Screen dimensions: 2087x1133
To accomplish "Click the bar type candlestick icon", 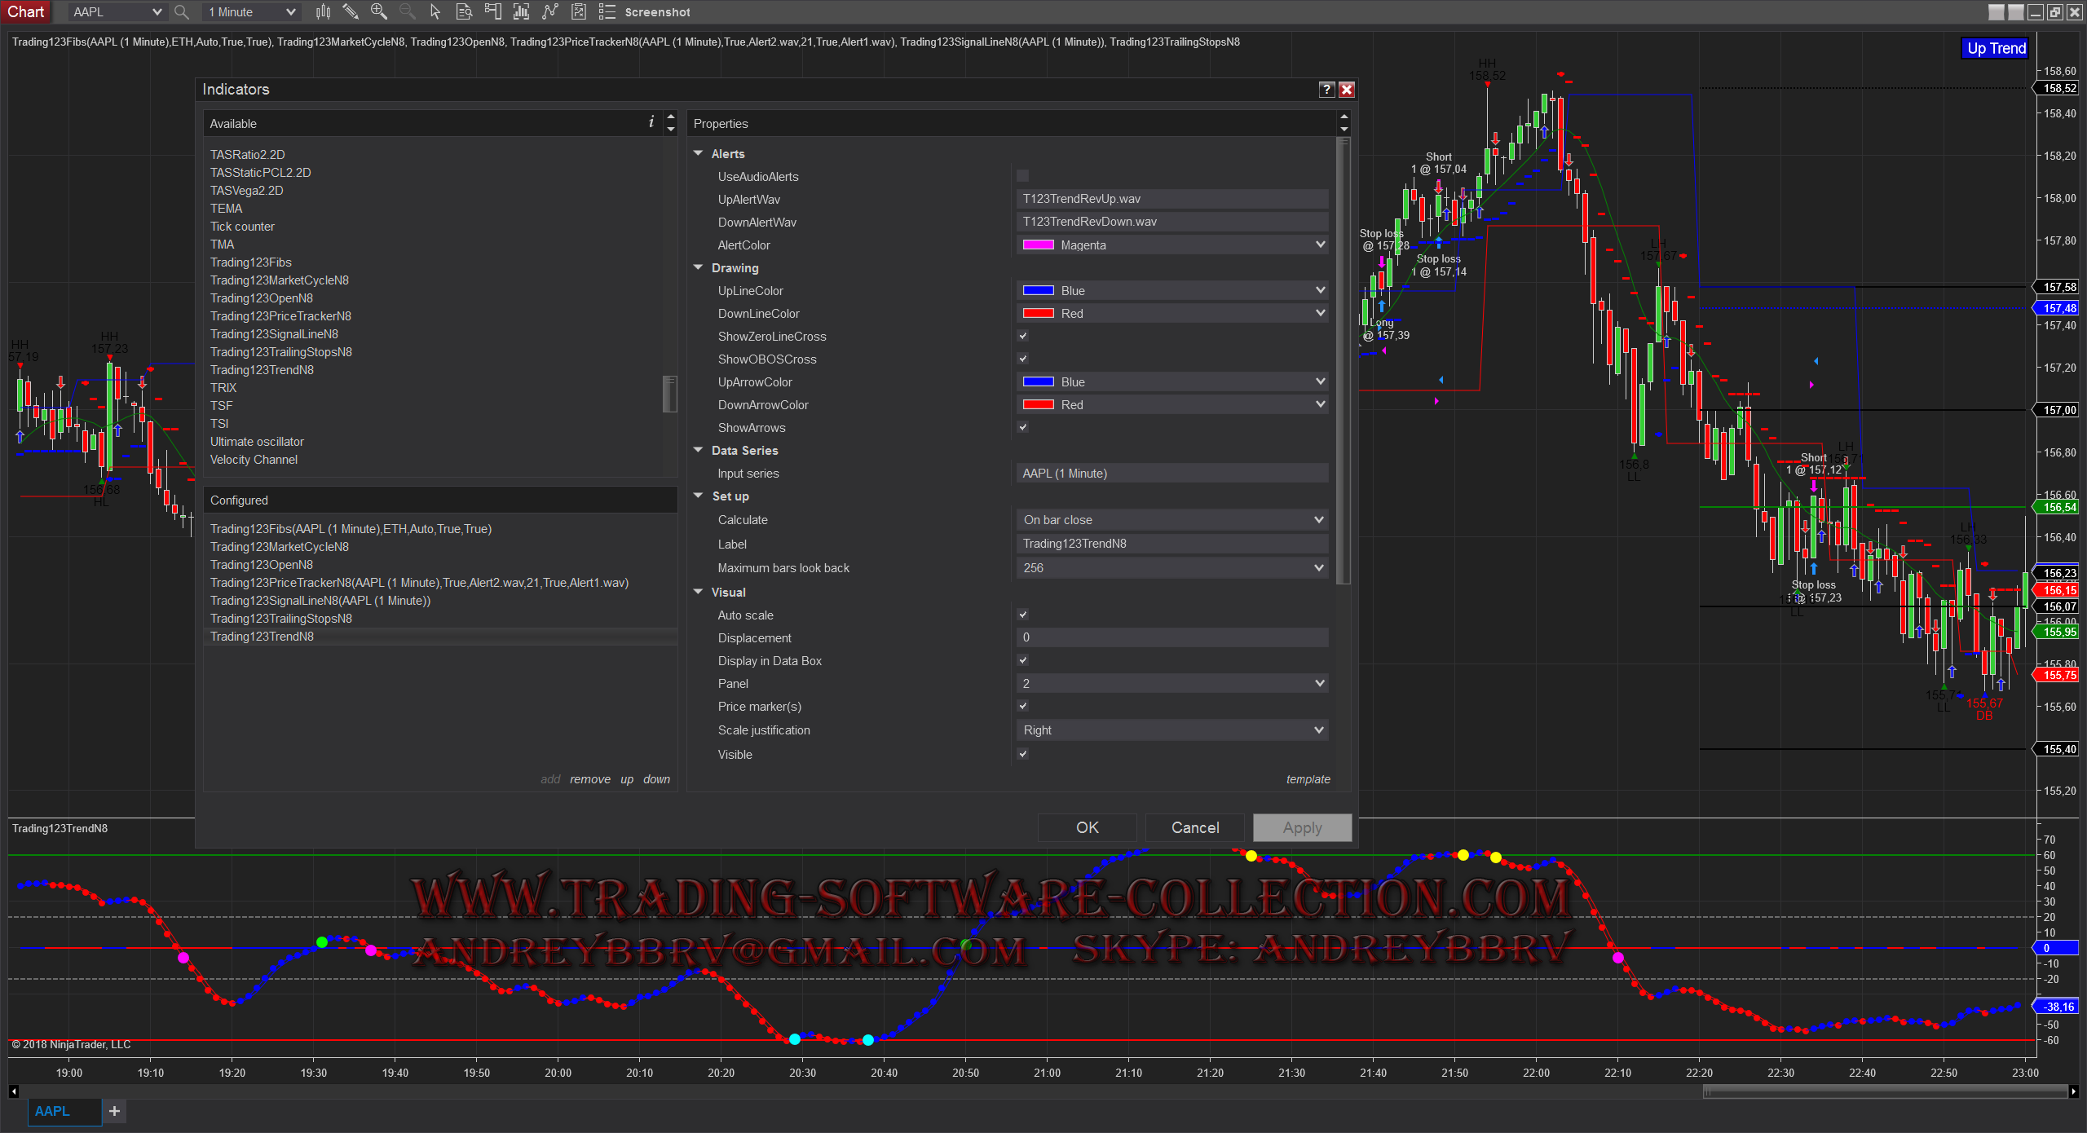I will (323, 11).
